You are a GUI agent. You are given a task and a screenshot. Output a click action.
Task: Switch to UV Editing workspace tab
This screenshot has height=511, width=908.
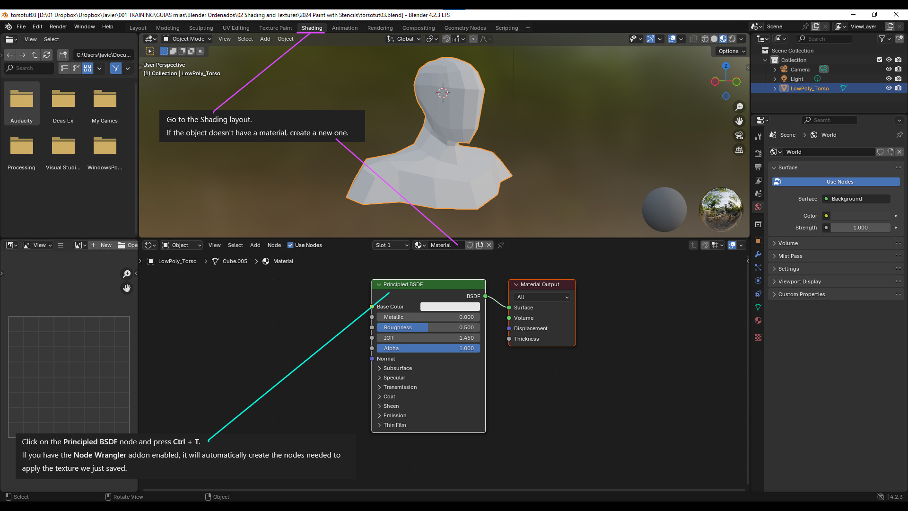[x=236, y=28]
